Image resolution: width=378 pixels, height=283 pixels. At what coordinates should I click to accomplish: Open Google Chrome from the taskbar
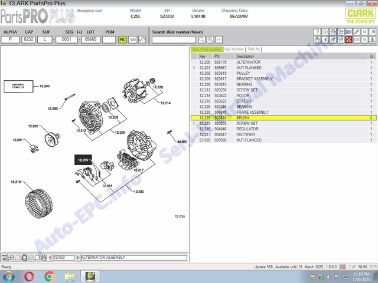pos(50,277)
